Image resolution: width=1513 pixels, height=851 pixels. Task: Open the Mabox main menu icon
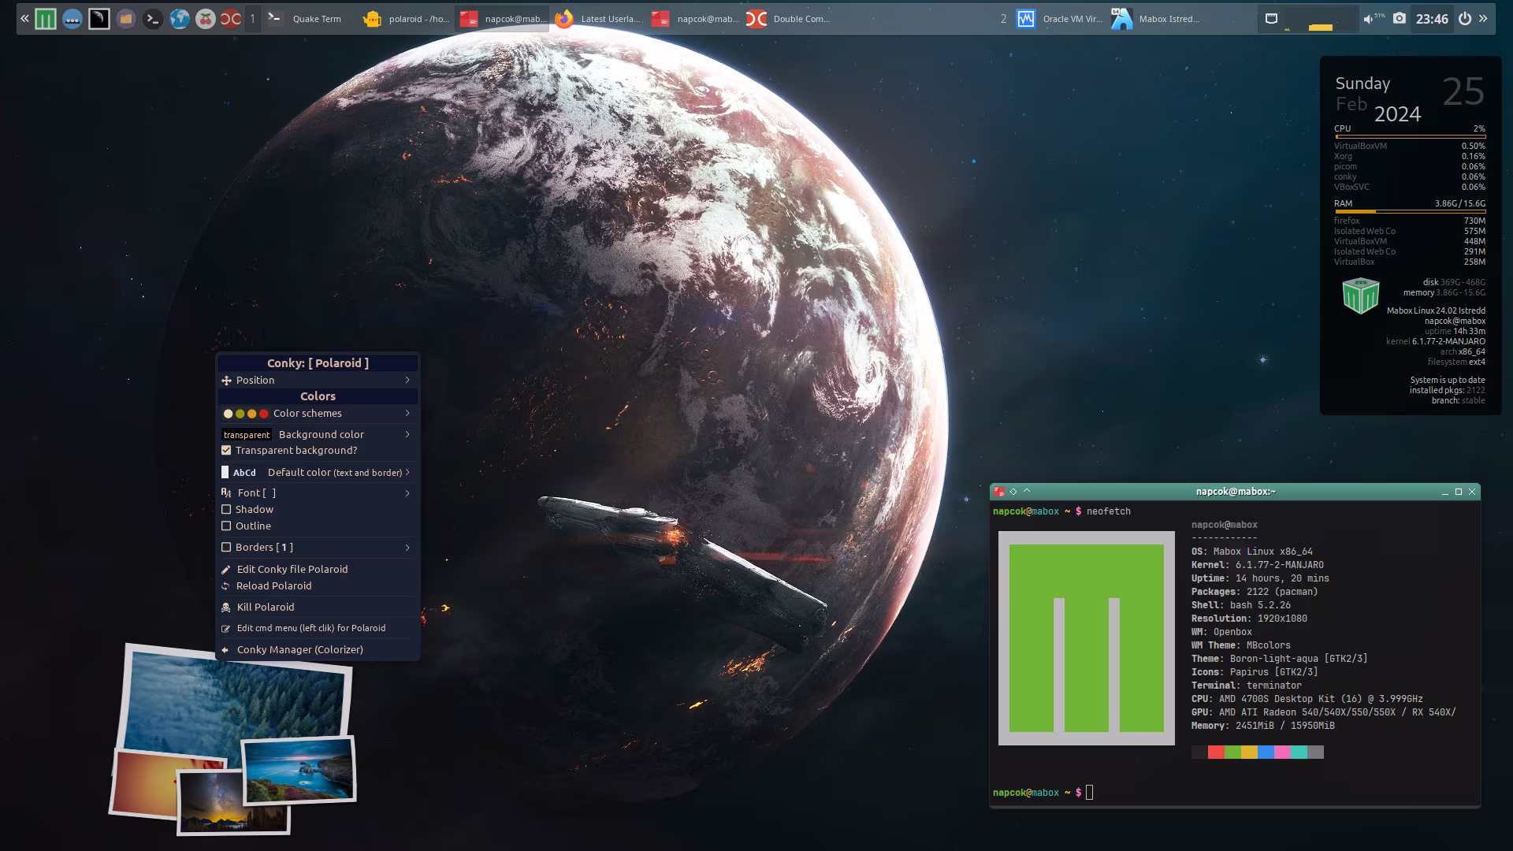(x=46, y=19)
